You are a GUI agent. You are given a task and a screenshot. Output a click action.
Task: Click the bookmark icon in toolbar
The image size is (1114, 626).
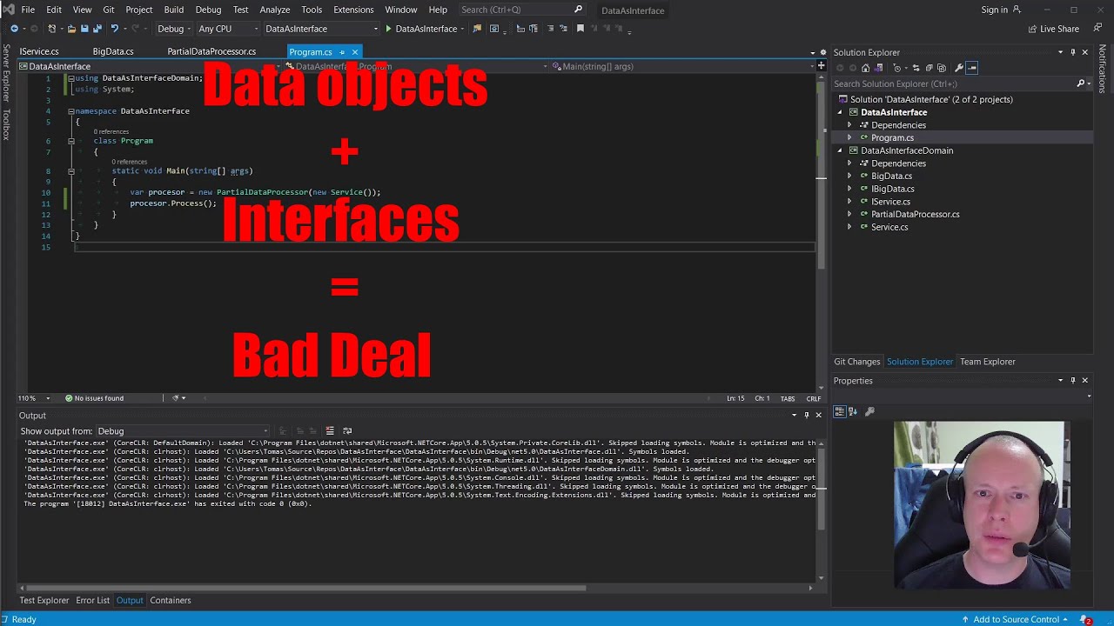pos(580,29)
